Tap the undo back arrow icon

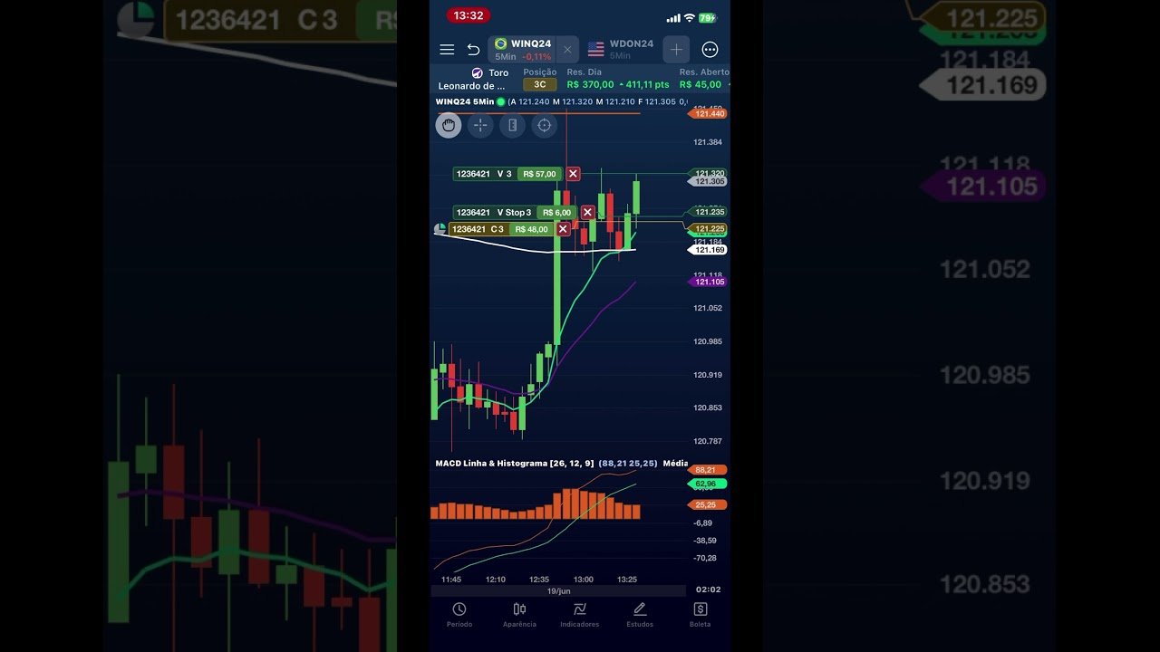point(473,50)
